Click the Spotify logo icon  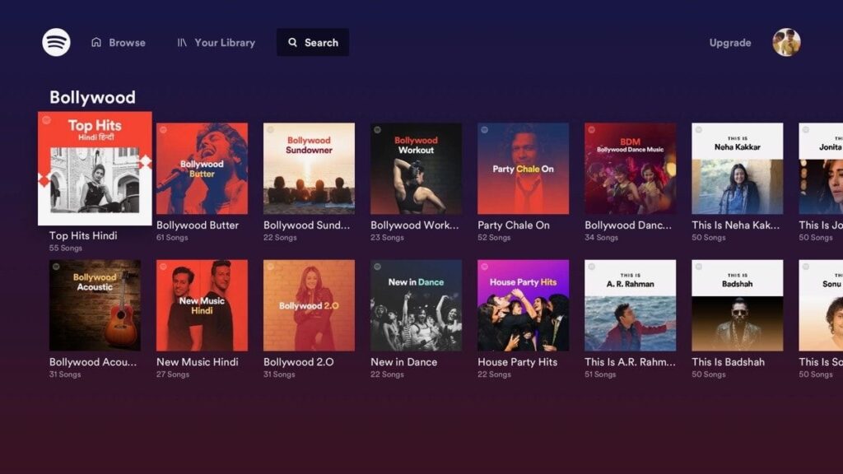(x=56, y=42)
